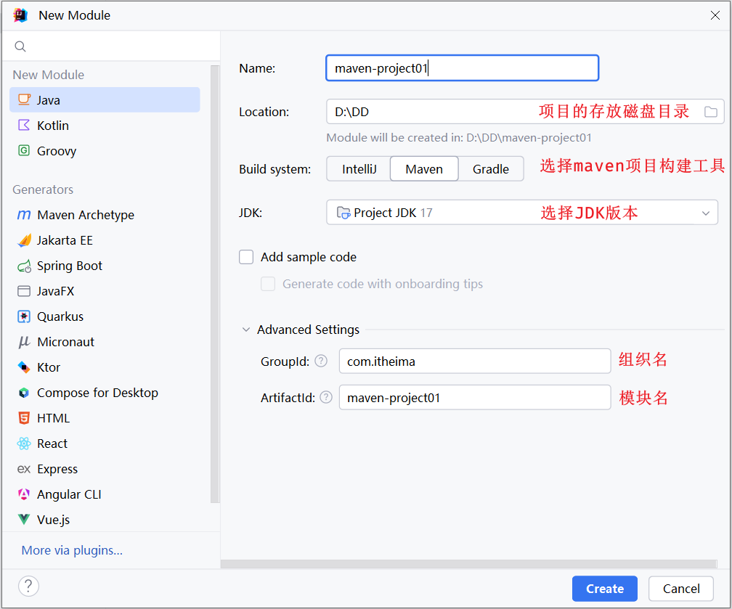The width and height of the screenshot is (732, 609).
Task: Click inside the Name input field
Action: (x=462, y=68)
